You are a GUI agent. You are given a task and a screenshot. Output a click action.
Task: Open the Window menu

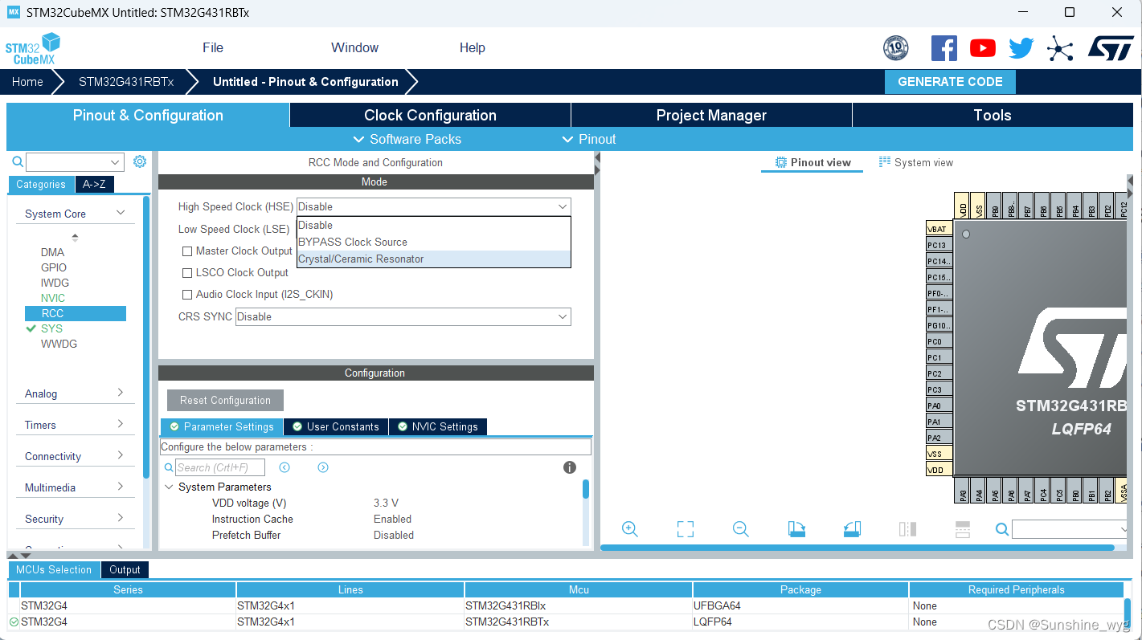coord(354,47)
